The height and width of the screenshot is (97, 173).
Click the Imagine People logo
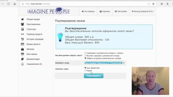click(x=49, y=11)
